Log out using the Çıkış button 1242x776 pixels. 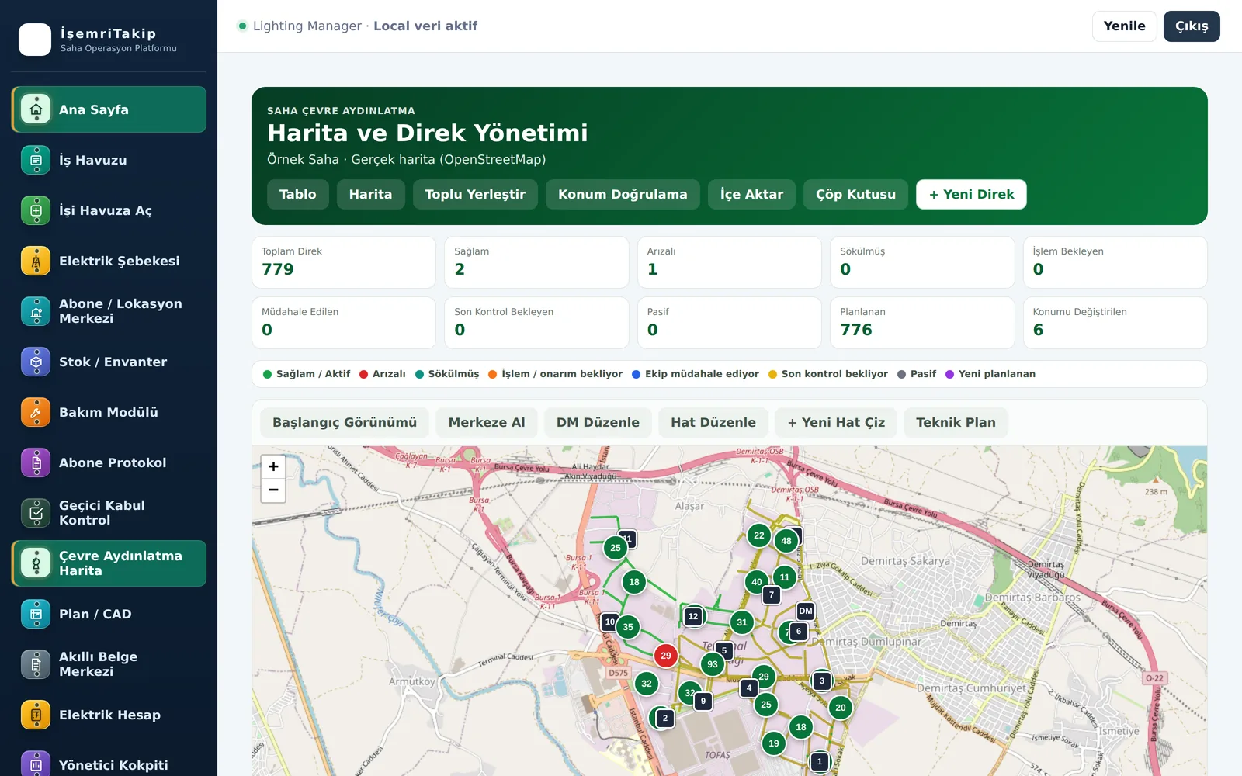click(x=1192, y=26)
